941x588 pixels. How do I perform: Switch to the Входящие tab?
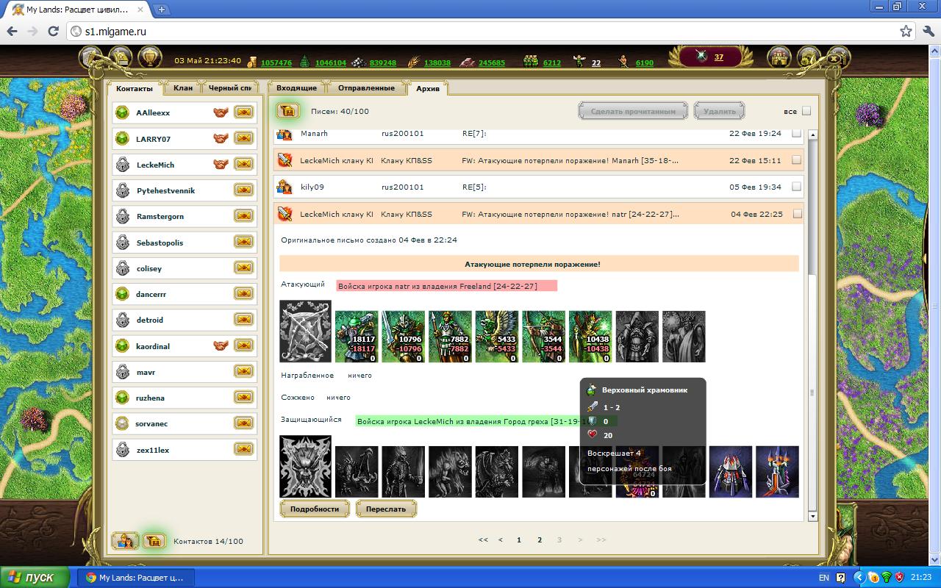[296, 88]
